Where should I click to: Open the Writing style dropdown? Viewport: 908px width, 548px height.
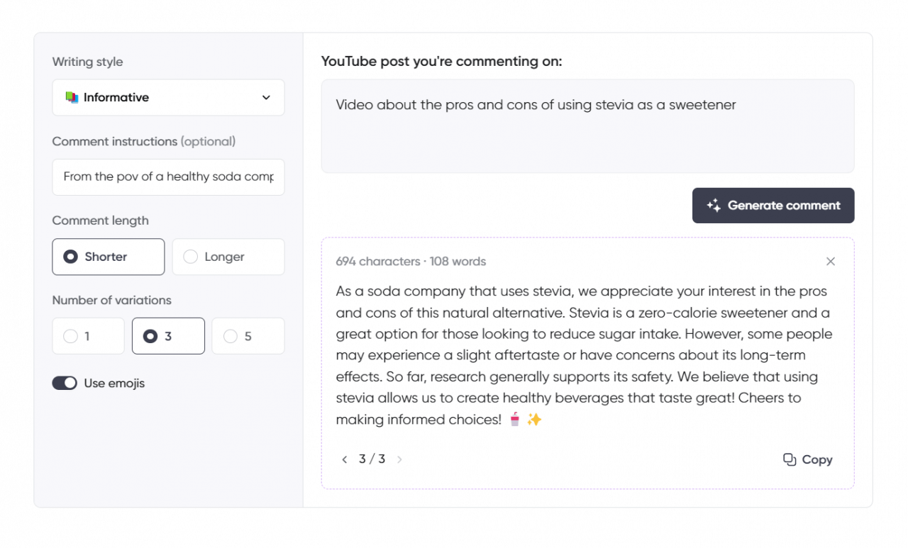pos(168,97)
